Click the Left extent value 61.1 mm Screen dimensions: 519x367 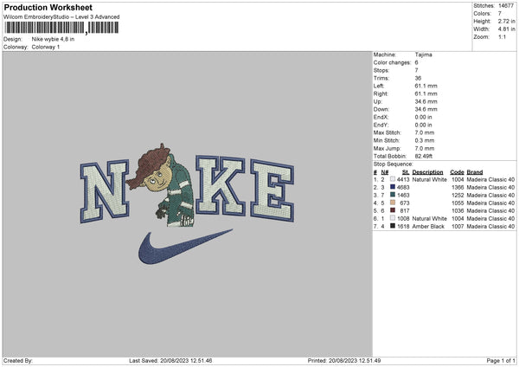[x=426, y=86]
